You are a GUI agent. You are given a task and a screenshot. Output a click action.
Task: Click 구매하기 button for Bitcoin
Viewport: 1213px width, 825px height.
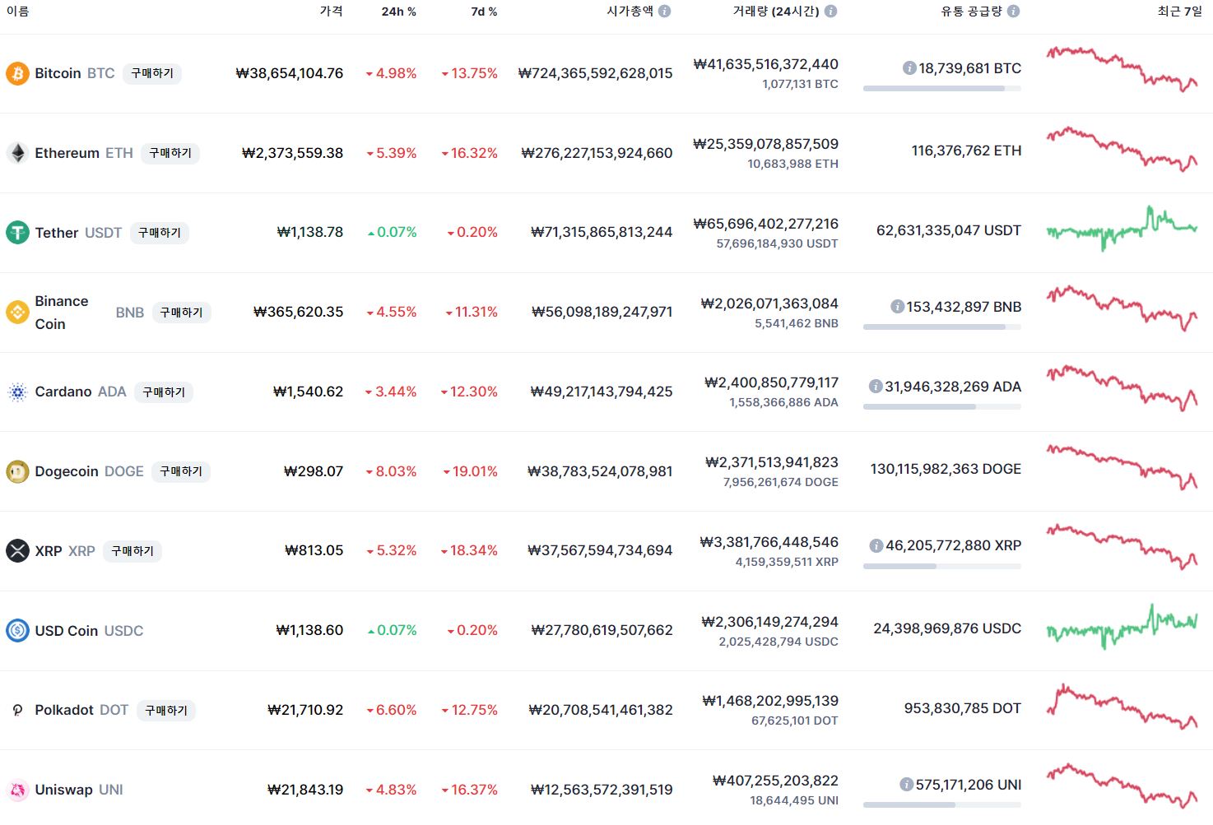tap(152, 73)
